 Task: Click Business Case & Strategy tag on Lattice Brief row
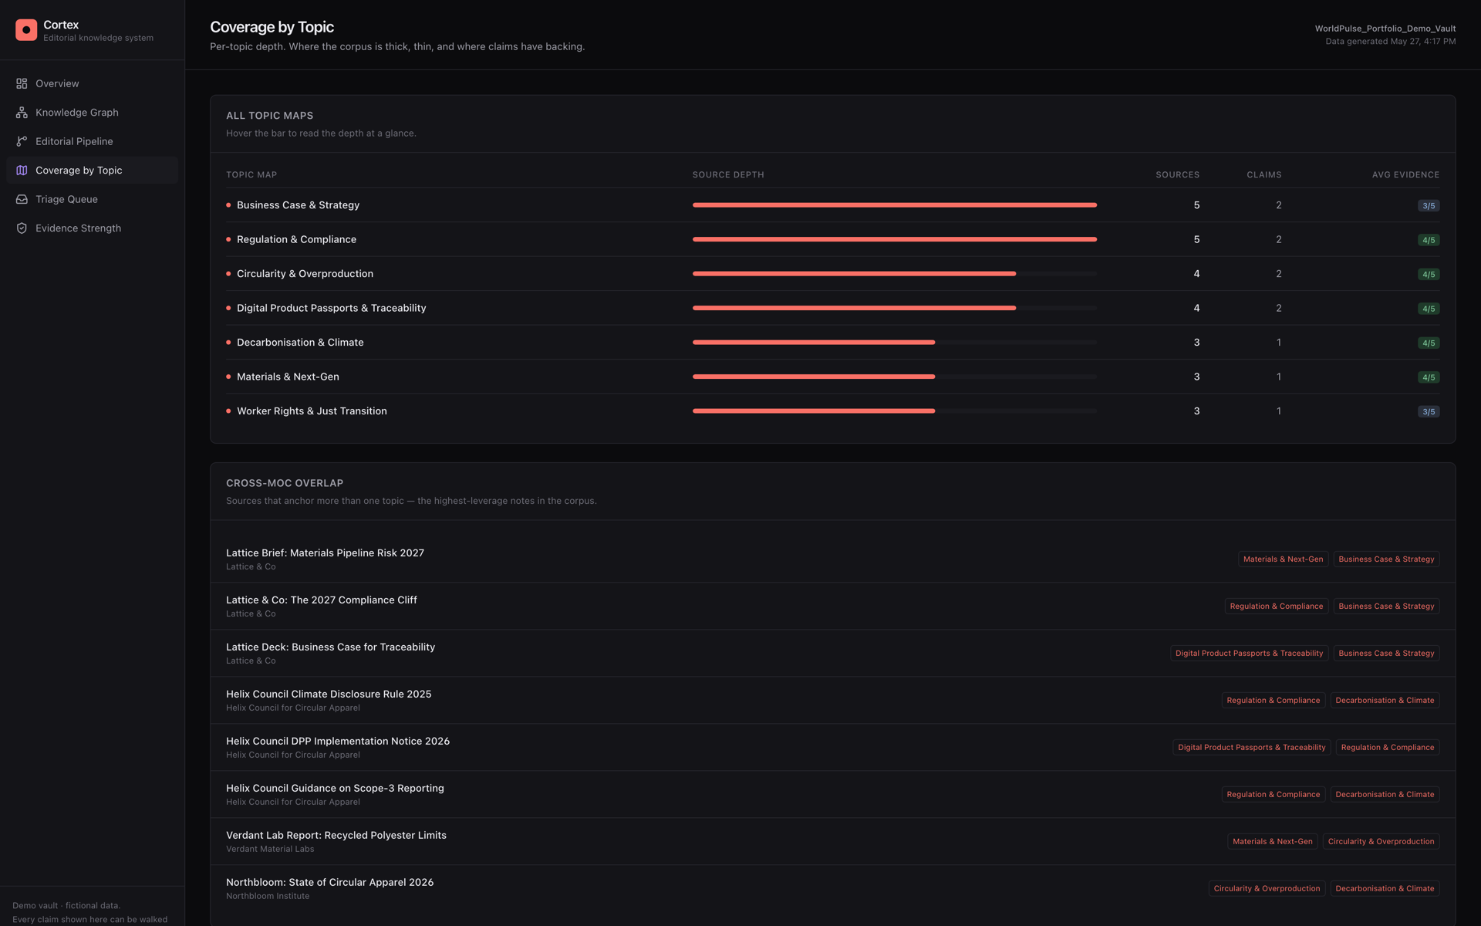[x=1386, y=559]
